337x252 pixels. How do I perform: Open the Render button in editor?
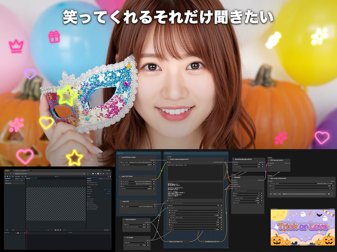(x=107, y=230)
